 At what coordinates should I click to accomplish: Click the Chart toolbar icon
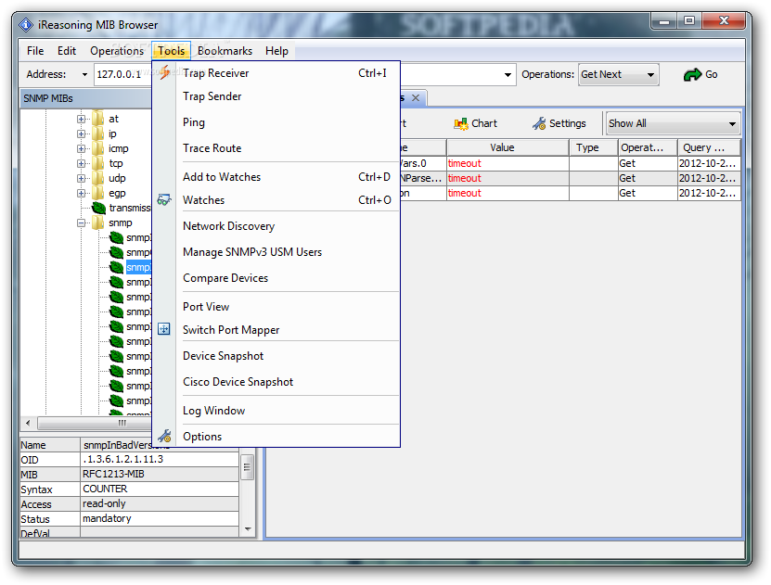click(x=461, y=124)
